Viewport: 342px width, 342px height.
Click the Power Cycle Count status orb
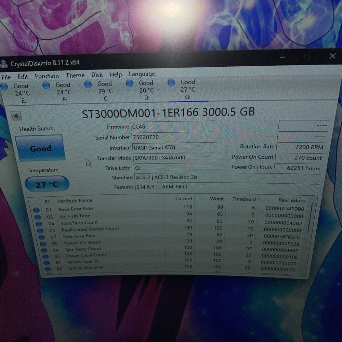click(x=45, y=256)
